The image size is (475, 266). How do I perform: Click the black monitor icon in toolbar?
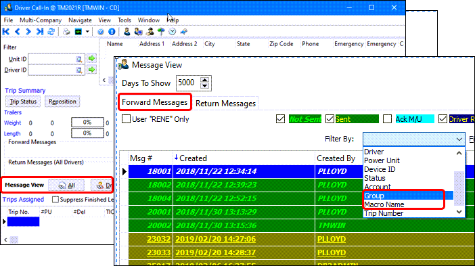[x=78, y=32]
